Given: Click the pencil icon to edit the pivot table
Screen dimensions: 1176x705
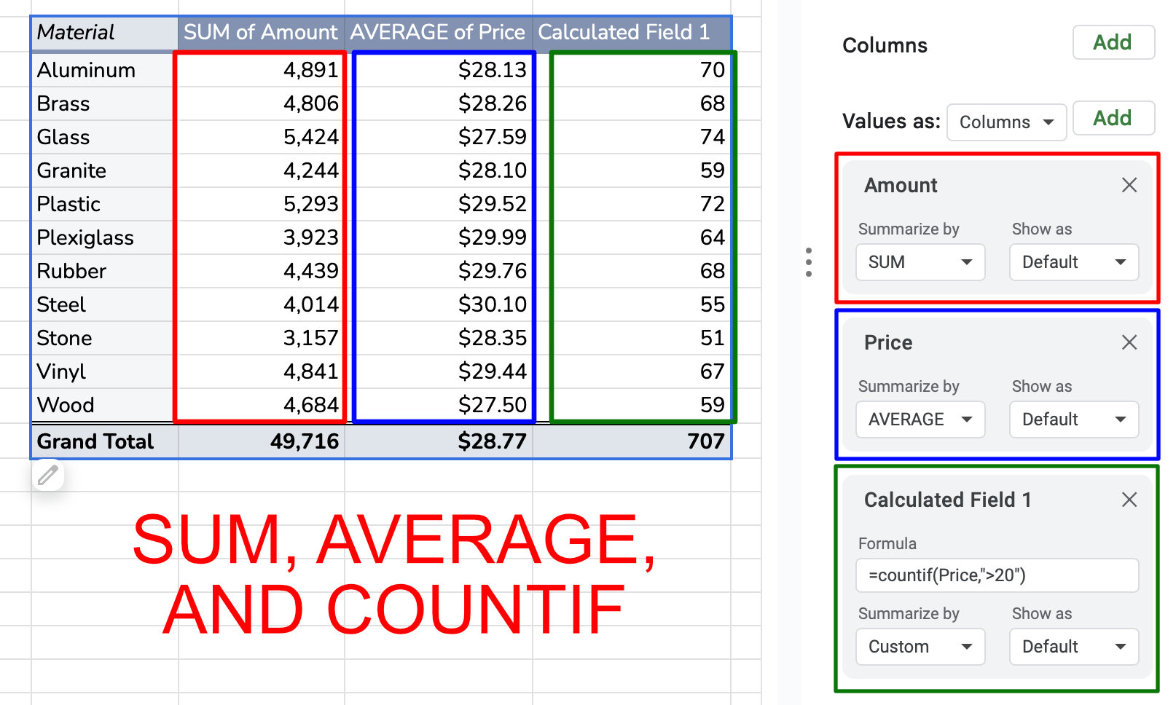Looking at the screenshot, I should 48,475.
